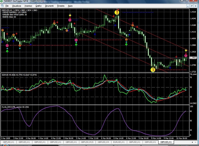Click the '6 Mar 22:00' time label

(131, 138)
